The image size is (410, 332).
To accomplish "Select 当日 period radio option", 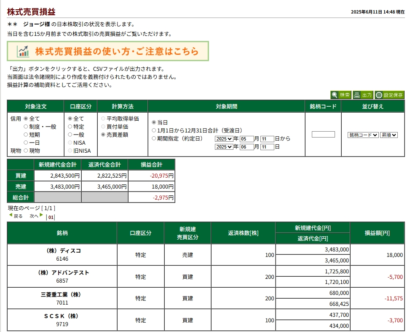I will point(154,122).
